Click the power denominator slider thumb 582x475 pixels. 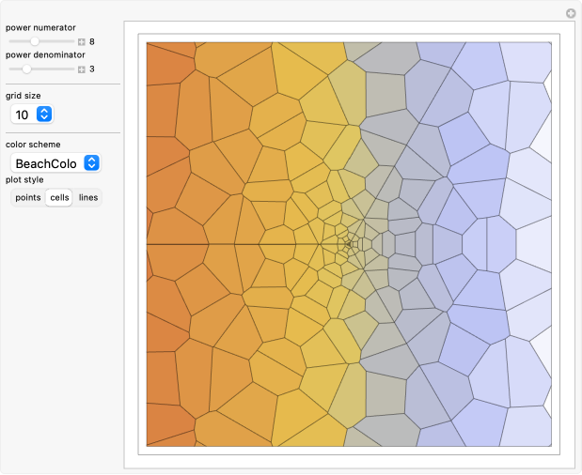pyautogui.click(x=27, y=69)
